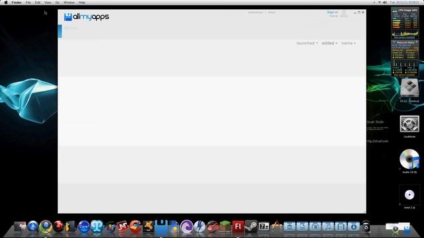Viewport: 424px width, 238px height.
Task: Launch Adobe Flash from the dock
Action: (x=238, y=226)
